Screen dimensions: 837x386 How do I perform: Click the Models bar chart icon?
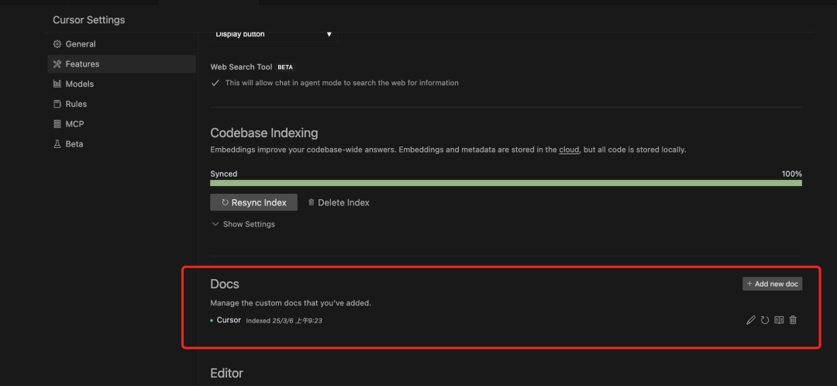[x=57, y=84]
